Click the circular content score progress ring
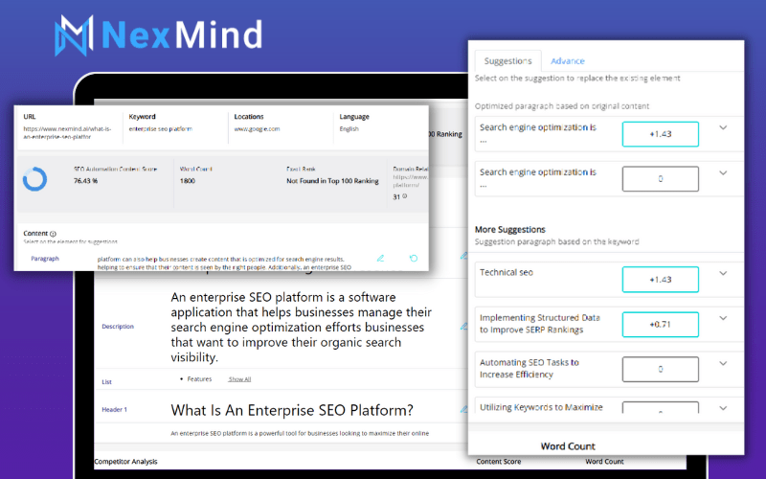Image resolution: width=766 pixels, height=479 pixels. point(35,179)
